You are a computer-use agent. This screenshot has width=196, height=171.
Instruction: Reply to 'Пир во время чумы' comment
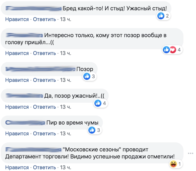44,133
